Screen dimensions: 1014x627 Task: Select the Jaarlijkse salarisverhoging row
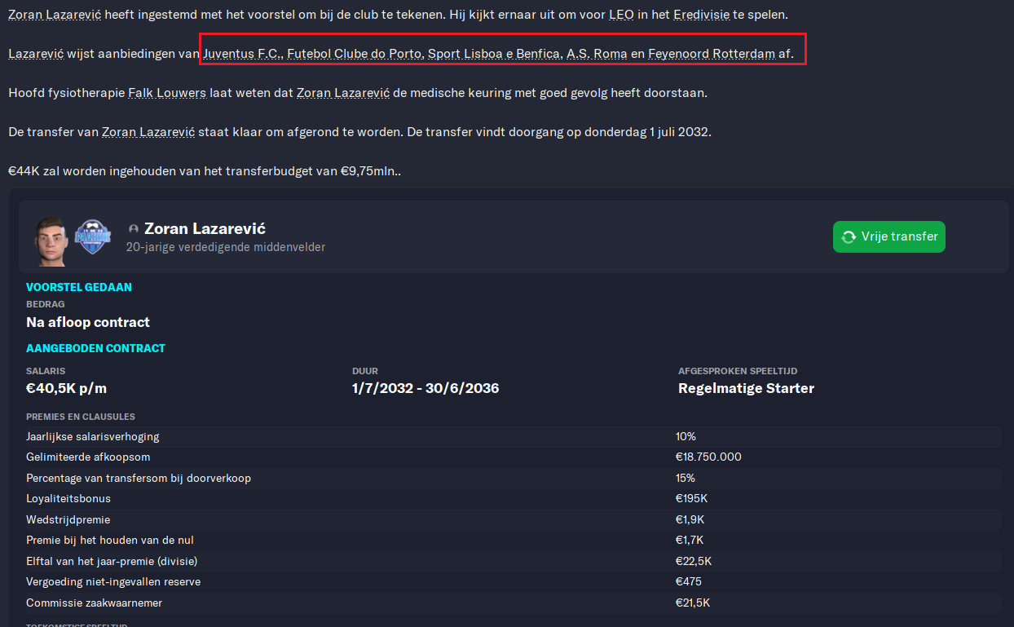(512, 436)
